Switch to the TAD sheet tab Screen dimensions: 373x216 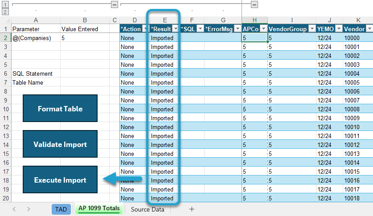click(61, 209)
